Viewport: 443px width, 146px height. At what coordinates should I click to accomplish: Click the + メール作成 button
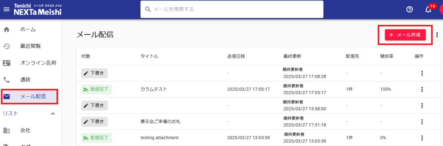click(x=405, y=35)
